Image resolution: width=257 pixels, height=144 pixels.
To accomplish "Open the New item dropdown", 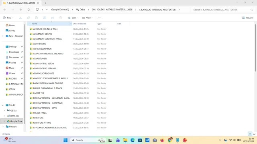I will point(8,18).
